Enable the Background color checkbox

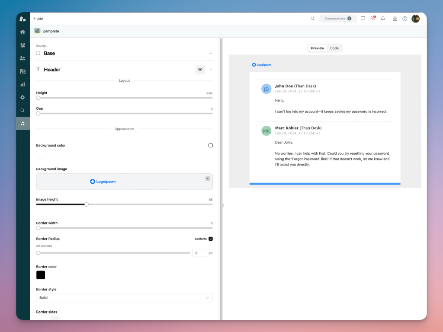[x=211, y=145]
